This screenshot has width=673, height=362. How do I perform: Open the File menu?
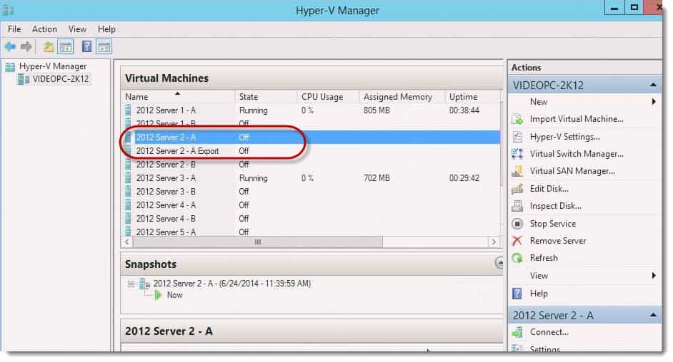pyautogui.click(x=14, y=29)
